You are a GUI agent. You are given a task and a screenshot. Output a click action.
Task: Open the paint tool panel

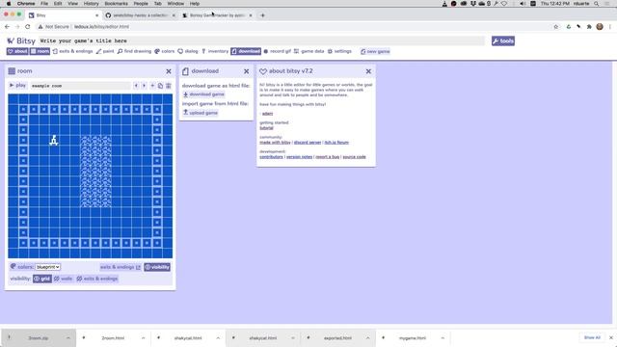click(105, 51)
